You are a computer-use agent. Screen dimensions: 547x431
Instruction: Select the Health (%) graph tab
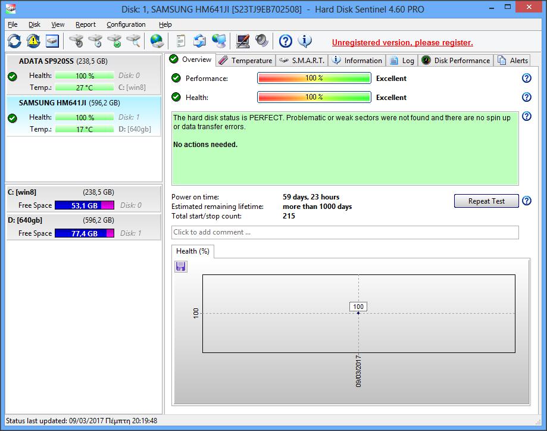(193, 251)
